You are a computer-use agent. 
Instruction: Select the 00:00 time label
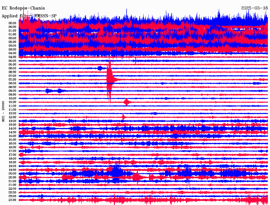pyautogui.click(x=12, y=23)
